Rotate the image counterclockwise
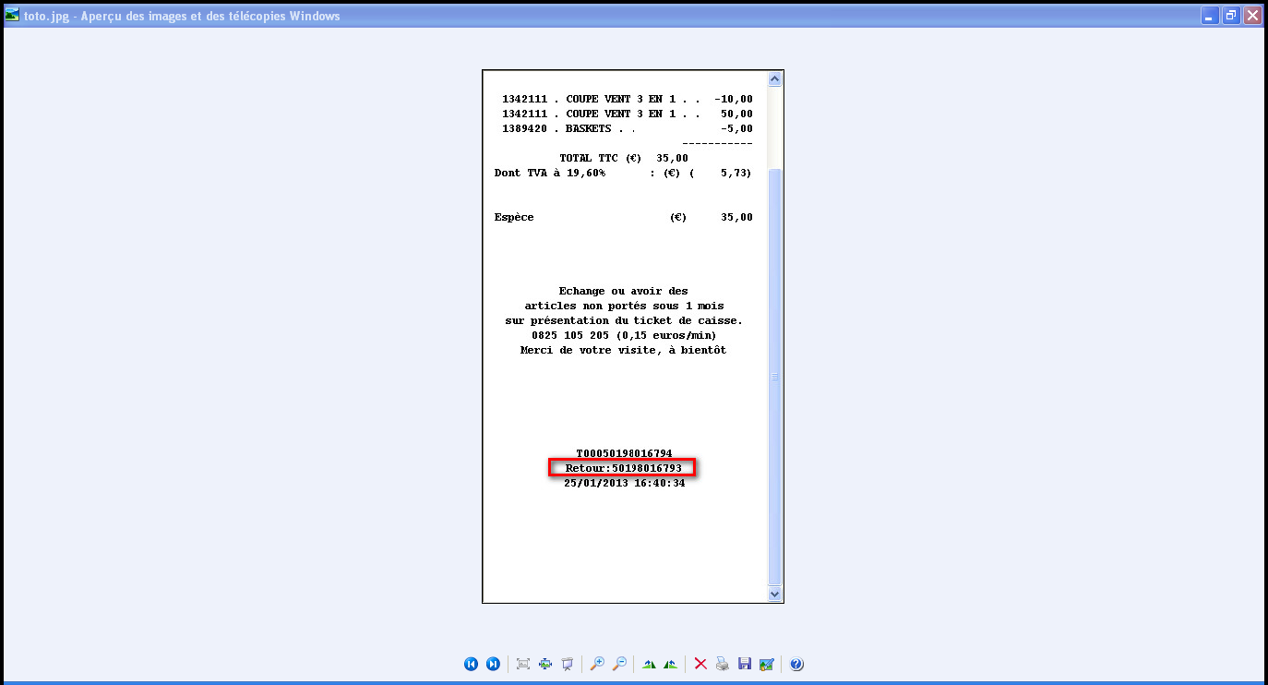 (671, 664)
